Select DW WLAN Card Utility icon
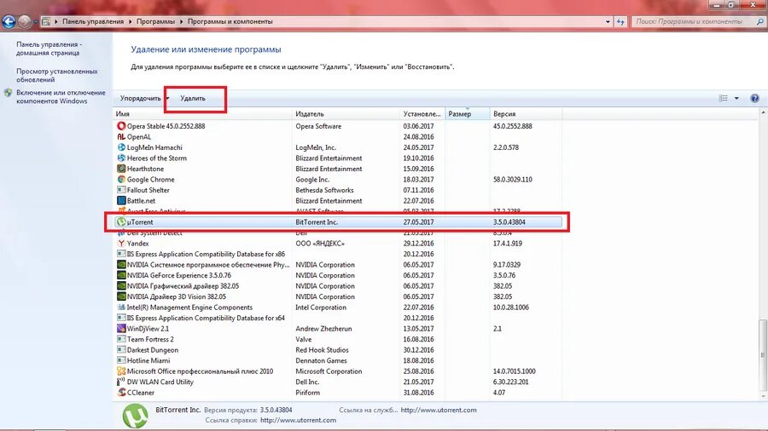 tap(121, 382)
